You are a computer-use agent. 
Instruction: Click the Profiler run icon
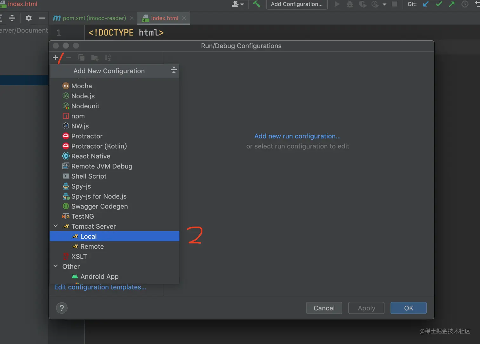click(375, 4)
